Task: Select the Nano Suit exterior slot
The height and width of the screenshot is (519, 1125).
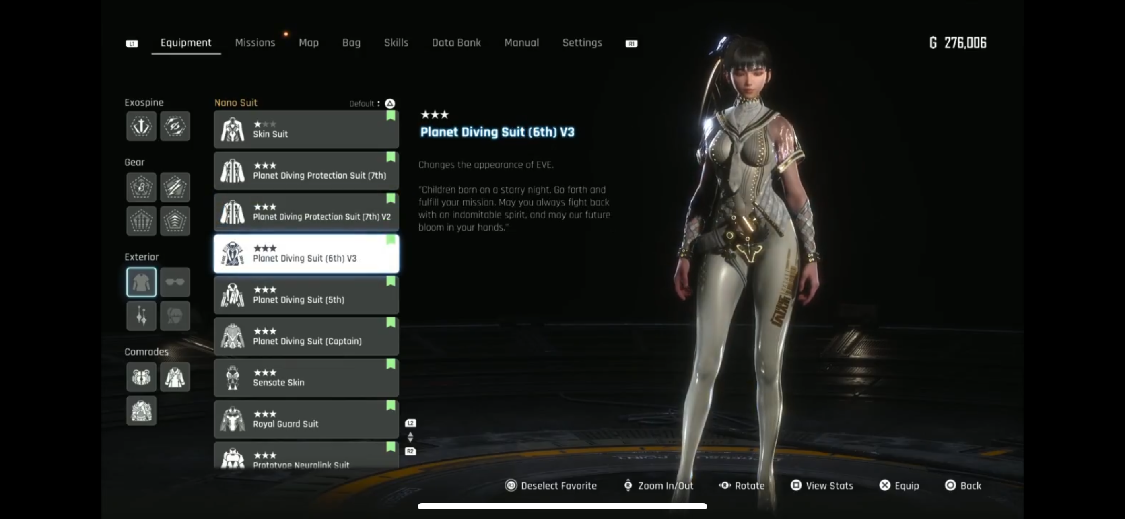Action: 141,282
